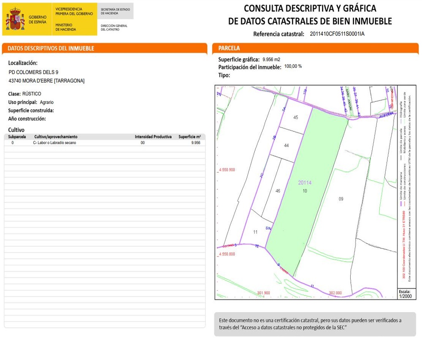
Task: Click the 'PARCELA' section header
Action: (229, 48)
